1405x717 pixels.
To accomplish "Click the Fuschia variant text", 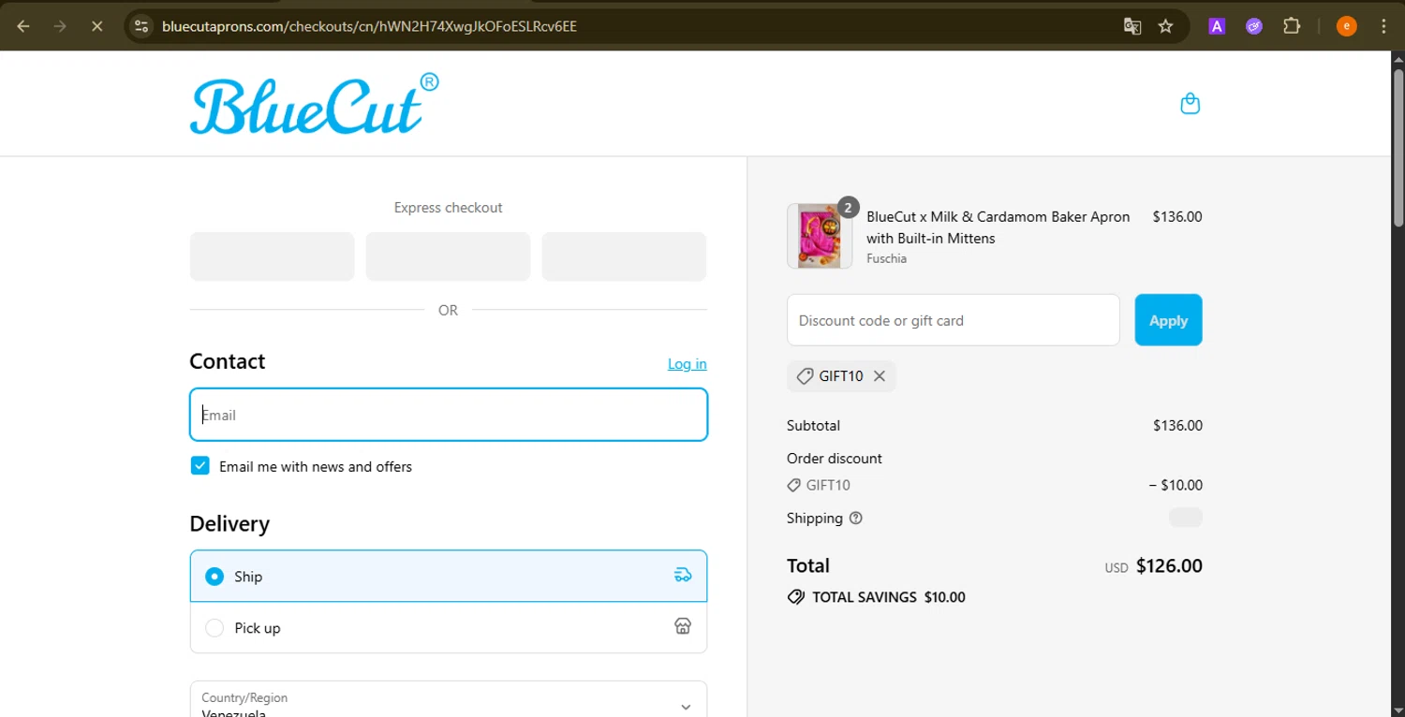I will tap(886, 258).
